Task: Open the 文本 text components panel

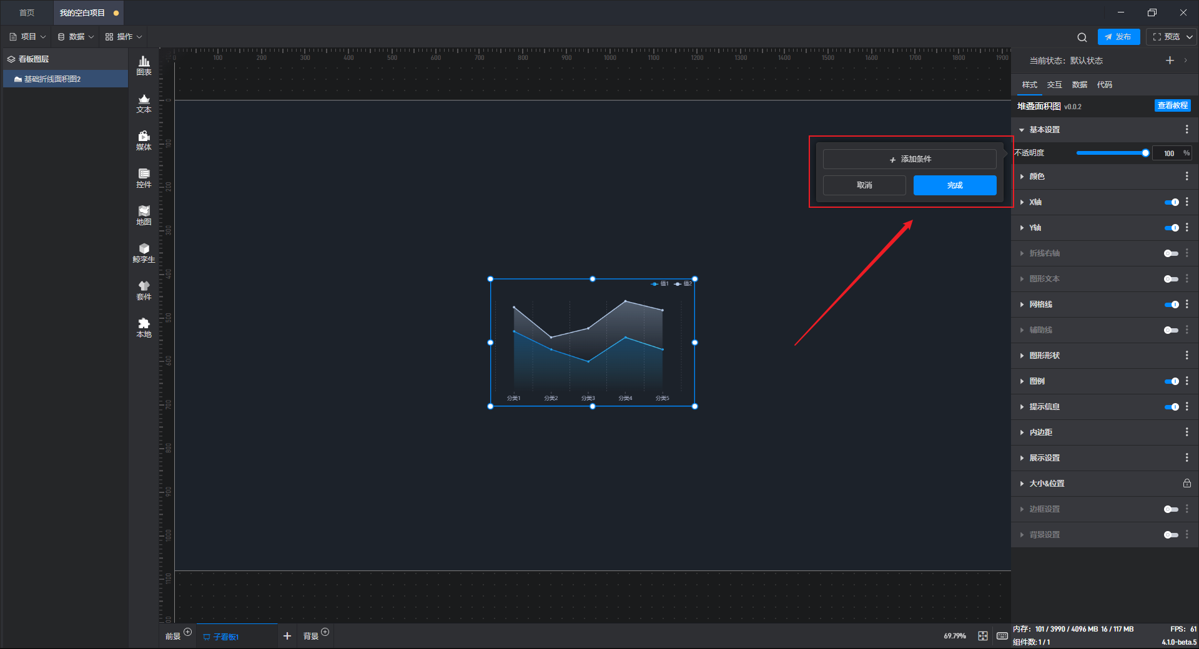Action: (144, 103)
